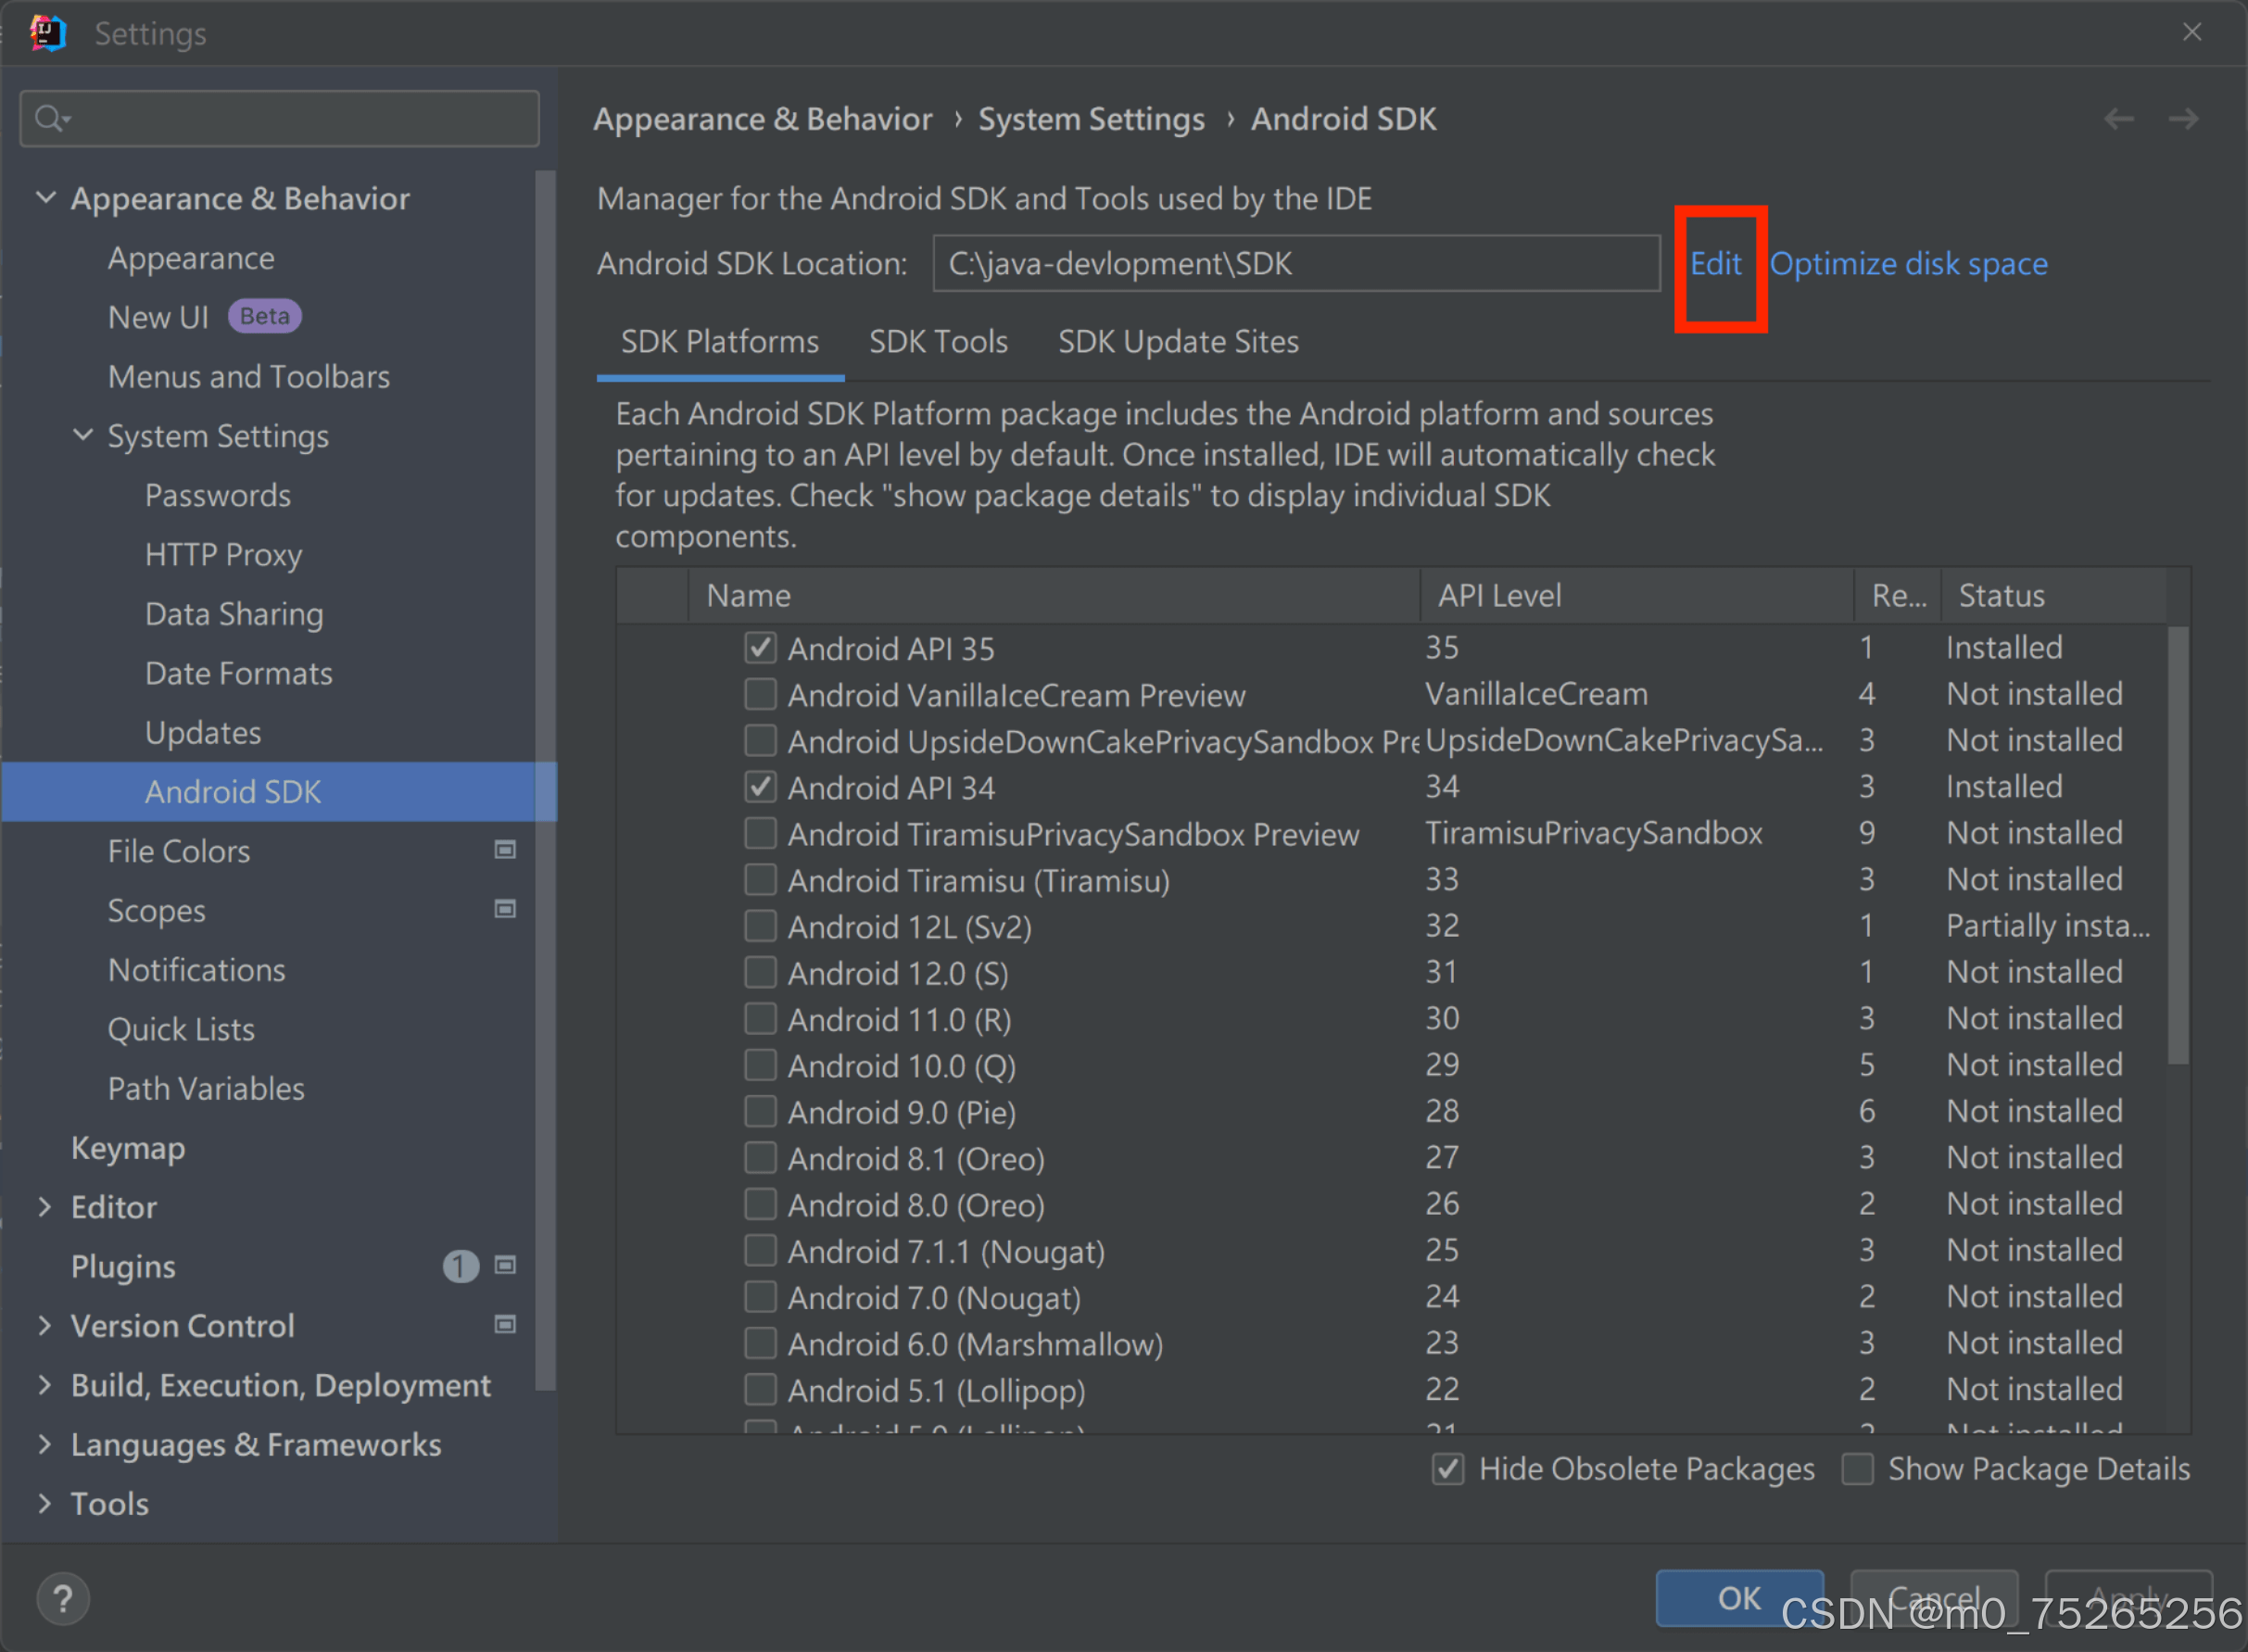Click project-level icon beside File Colors
Screen dimensions: 2248x1652
(x=505, y=850)
